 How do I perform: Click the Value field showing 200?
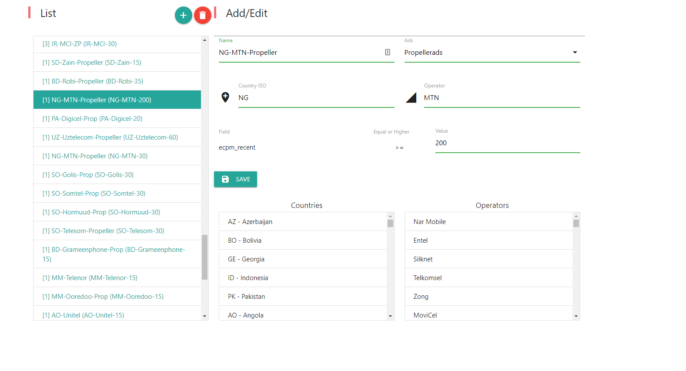pyautogui.click(x=508, y=143)
